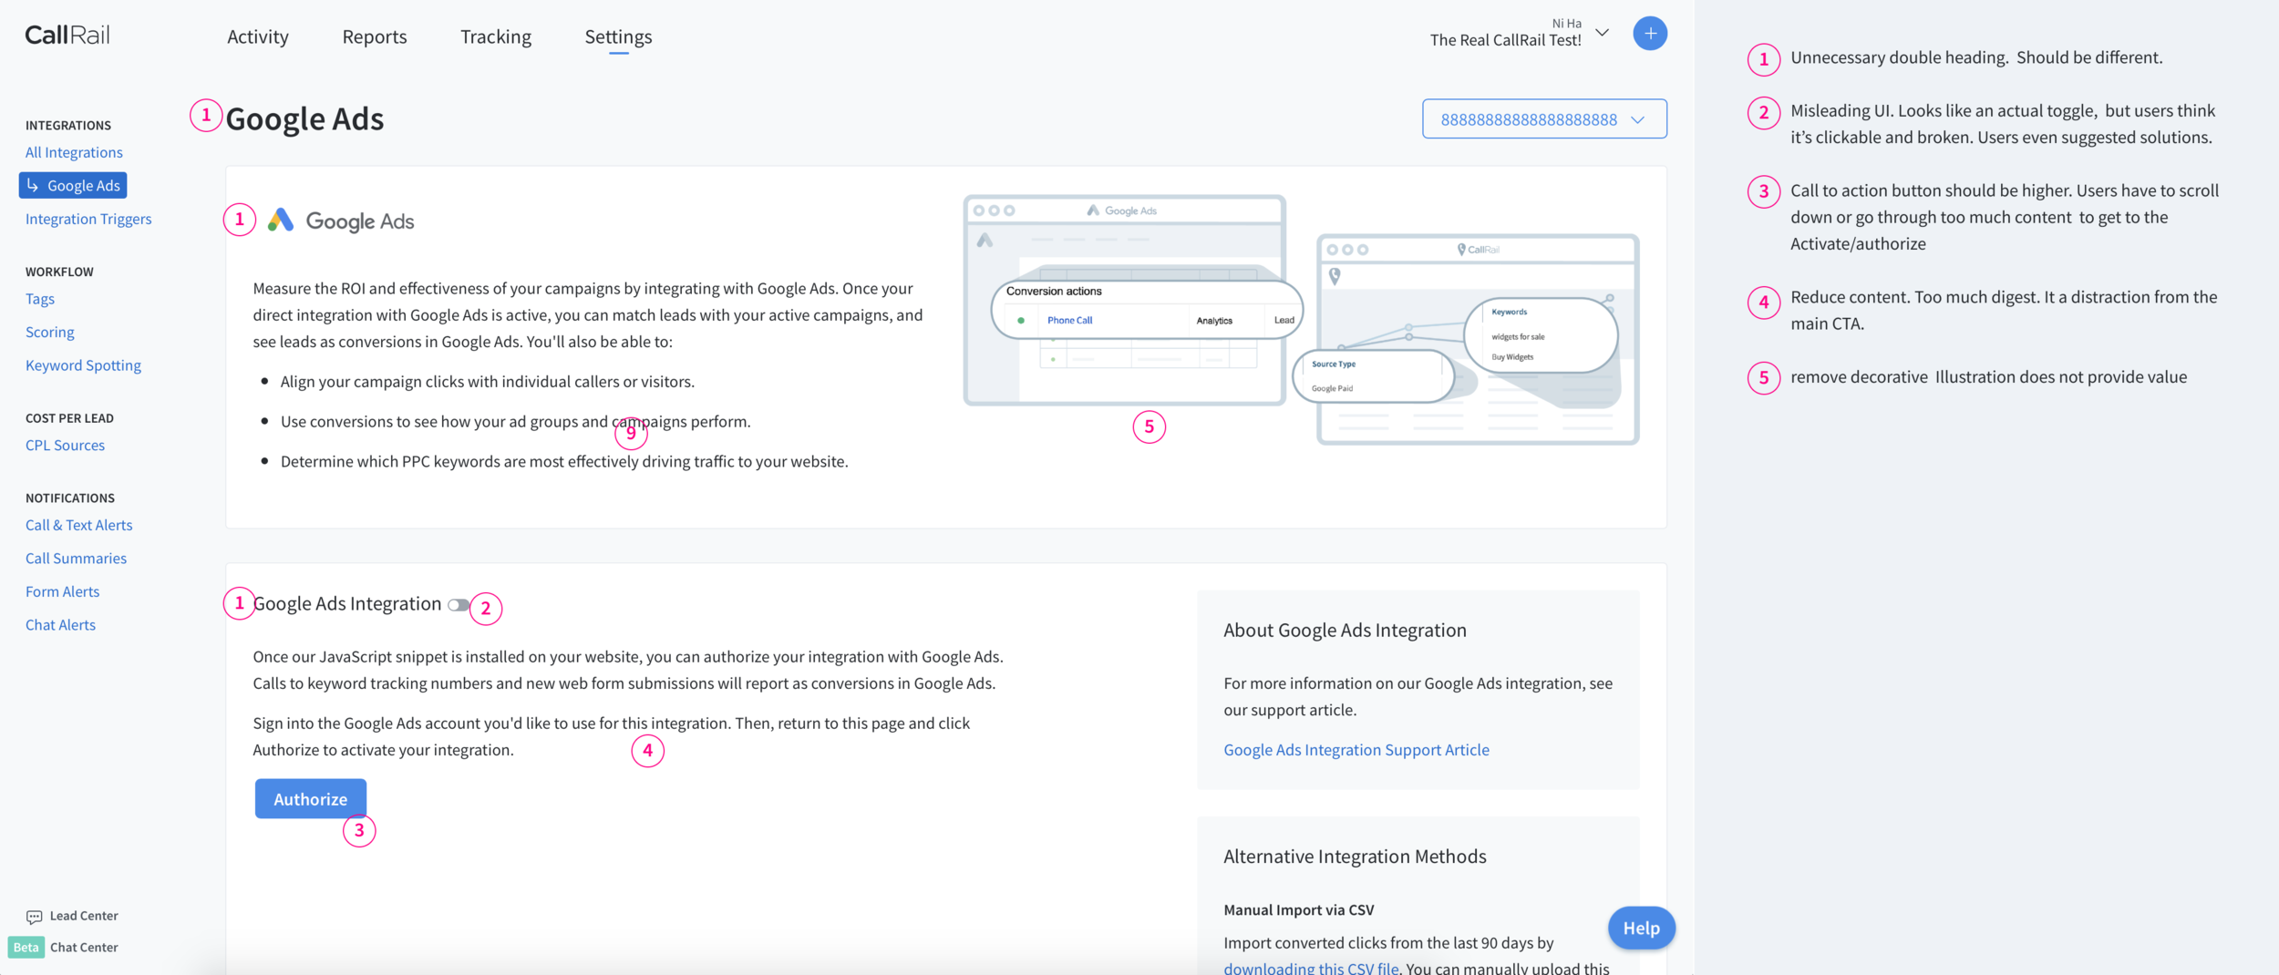Open Chat Center
The width and height of the screenshot is (2279, 975).
[84, 948]
